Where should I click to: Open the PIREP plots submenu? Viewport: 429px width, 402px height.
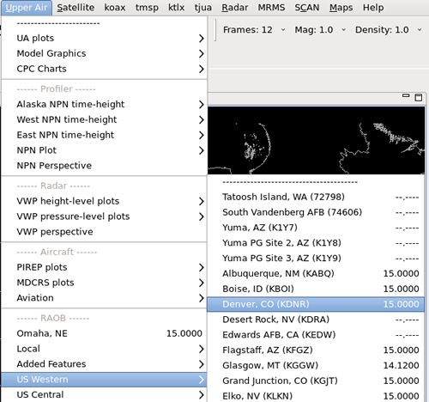pyautogui.click(x=104, y=267)
